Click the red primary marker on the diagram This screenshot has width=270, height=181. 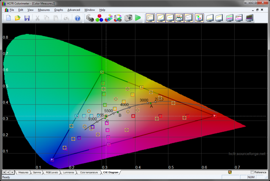tap(214, 116)
